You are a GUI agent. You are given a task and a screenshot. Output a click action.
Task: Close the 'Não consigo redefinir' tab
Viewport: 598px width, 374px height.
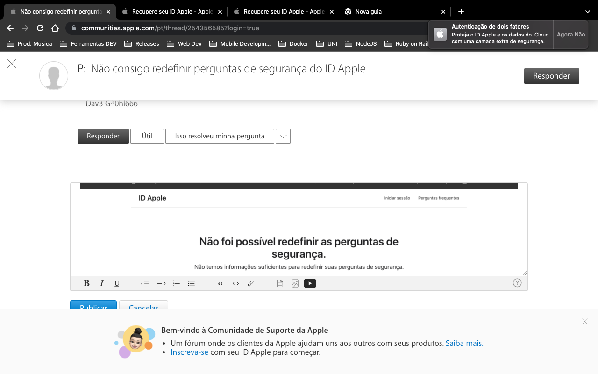[108, 12]
